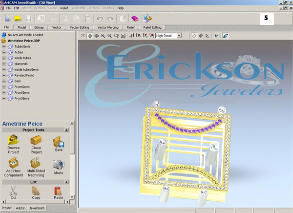The image size is (293, 213).
Task: Click the toolpath wizard icon beside the purple book
Action: (147, 18)
